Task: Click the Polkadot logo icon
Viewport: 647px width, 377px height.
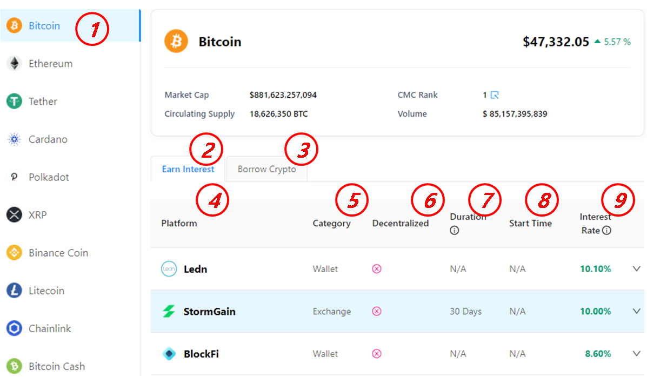Action: pyautogui.click(x=14, y=177)
